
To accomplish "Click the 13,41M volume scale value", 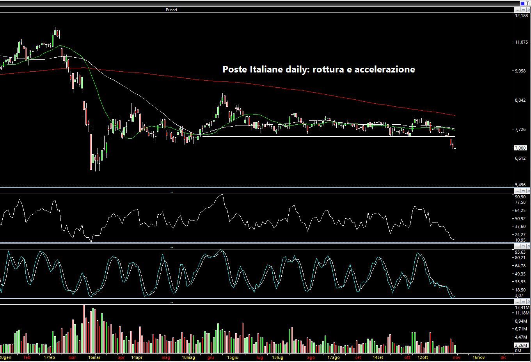I will coord(522,307).
